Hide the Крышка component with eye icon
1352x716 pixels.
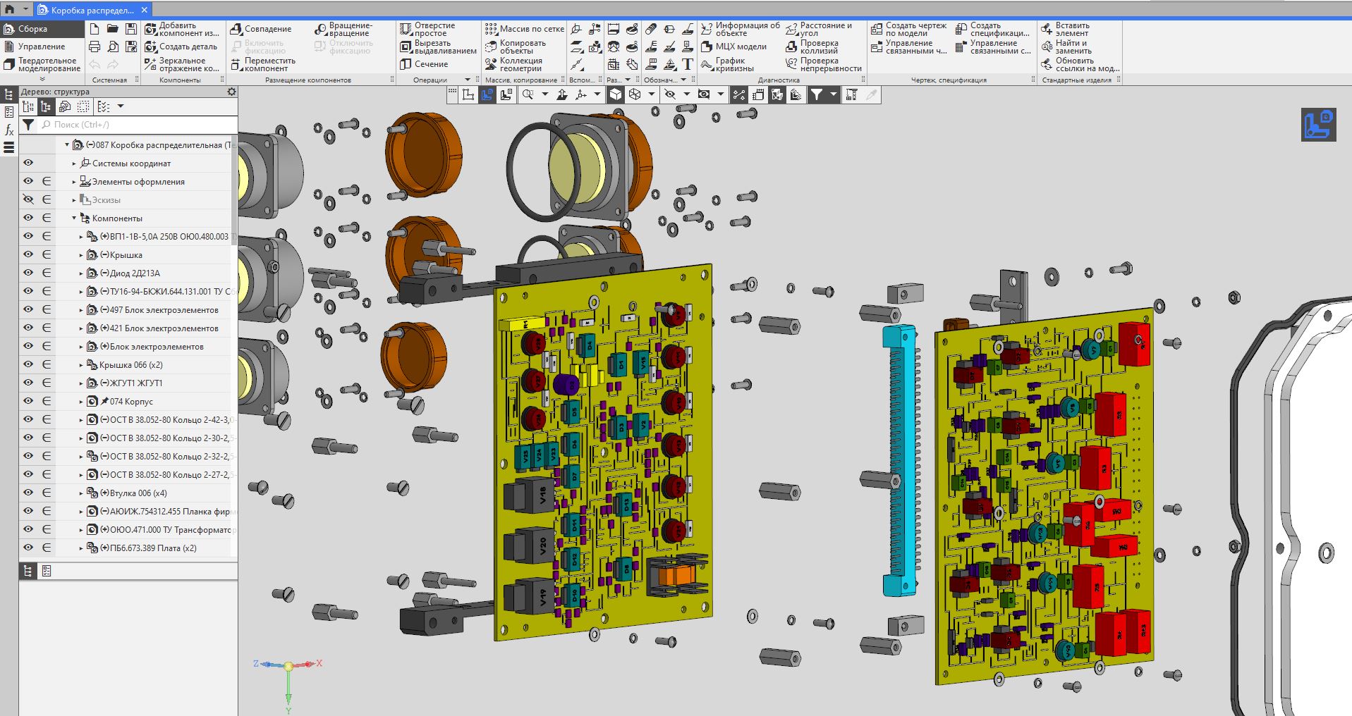[28, 255]
